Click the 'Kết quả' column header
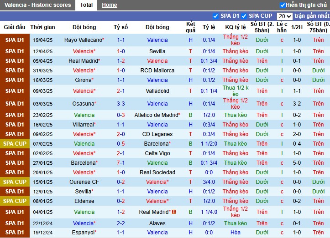 point(190,27)
